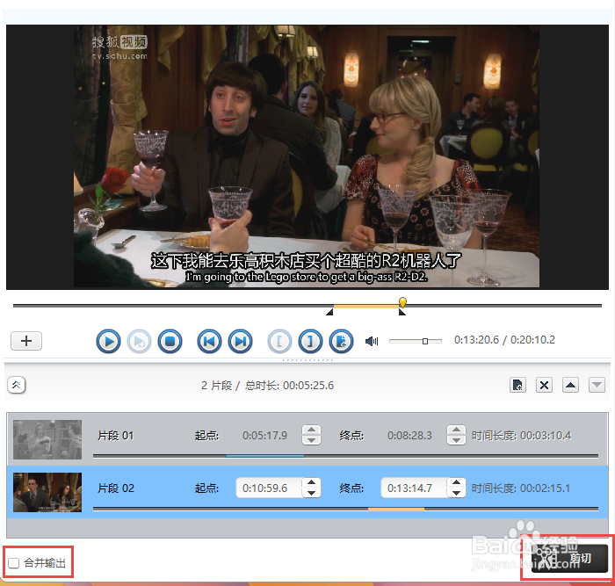This screenshot has height=586, width=615.
Task: Click the 剪切 cut button
Action: [569, 558]
